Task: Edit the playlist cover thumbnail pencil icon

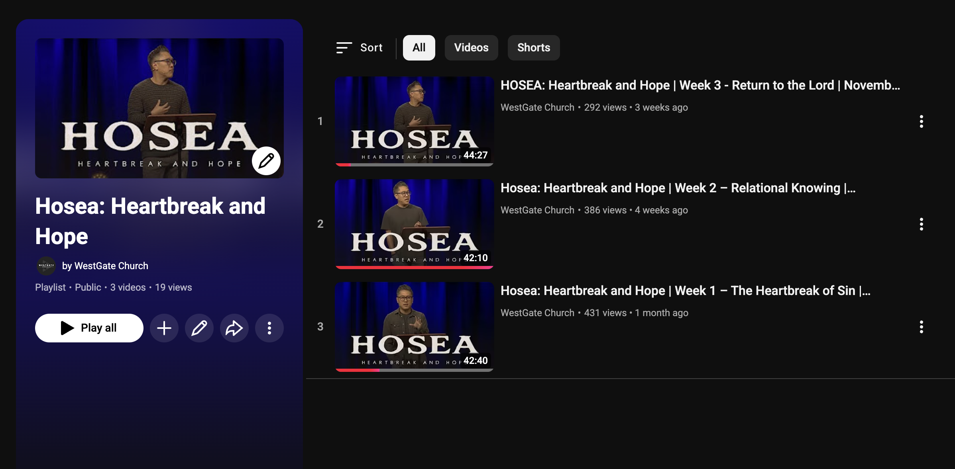Action: (x=266, y=161)
